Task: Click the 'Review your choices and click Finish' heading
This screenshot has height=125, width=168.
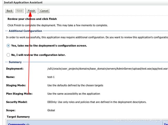Action: (x=32, y=19)
